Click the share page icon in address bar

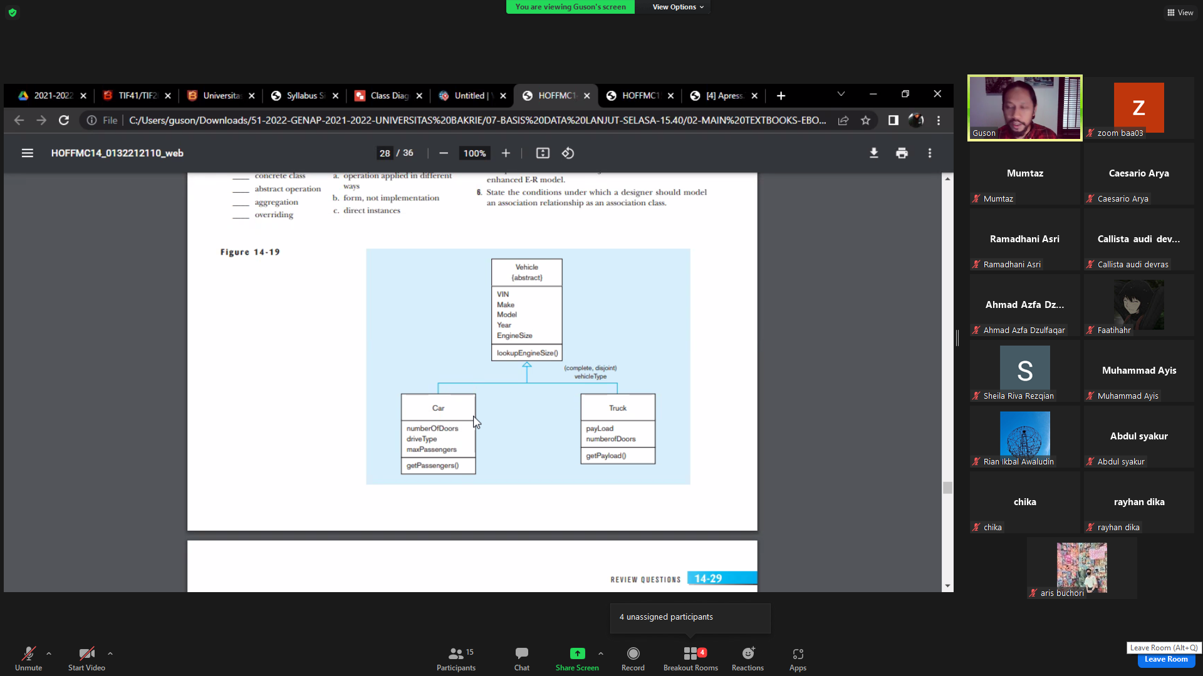843,120
